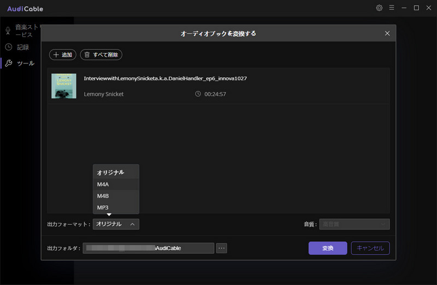Viewport: 437px width, 285px height.
Task: Click the 追加 add button
Action: 63,55
